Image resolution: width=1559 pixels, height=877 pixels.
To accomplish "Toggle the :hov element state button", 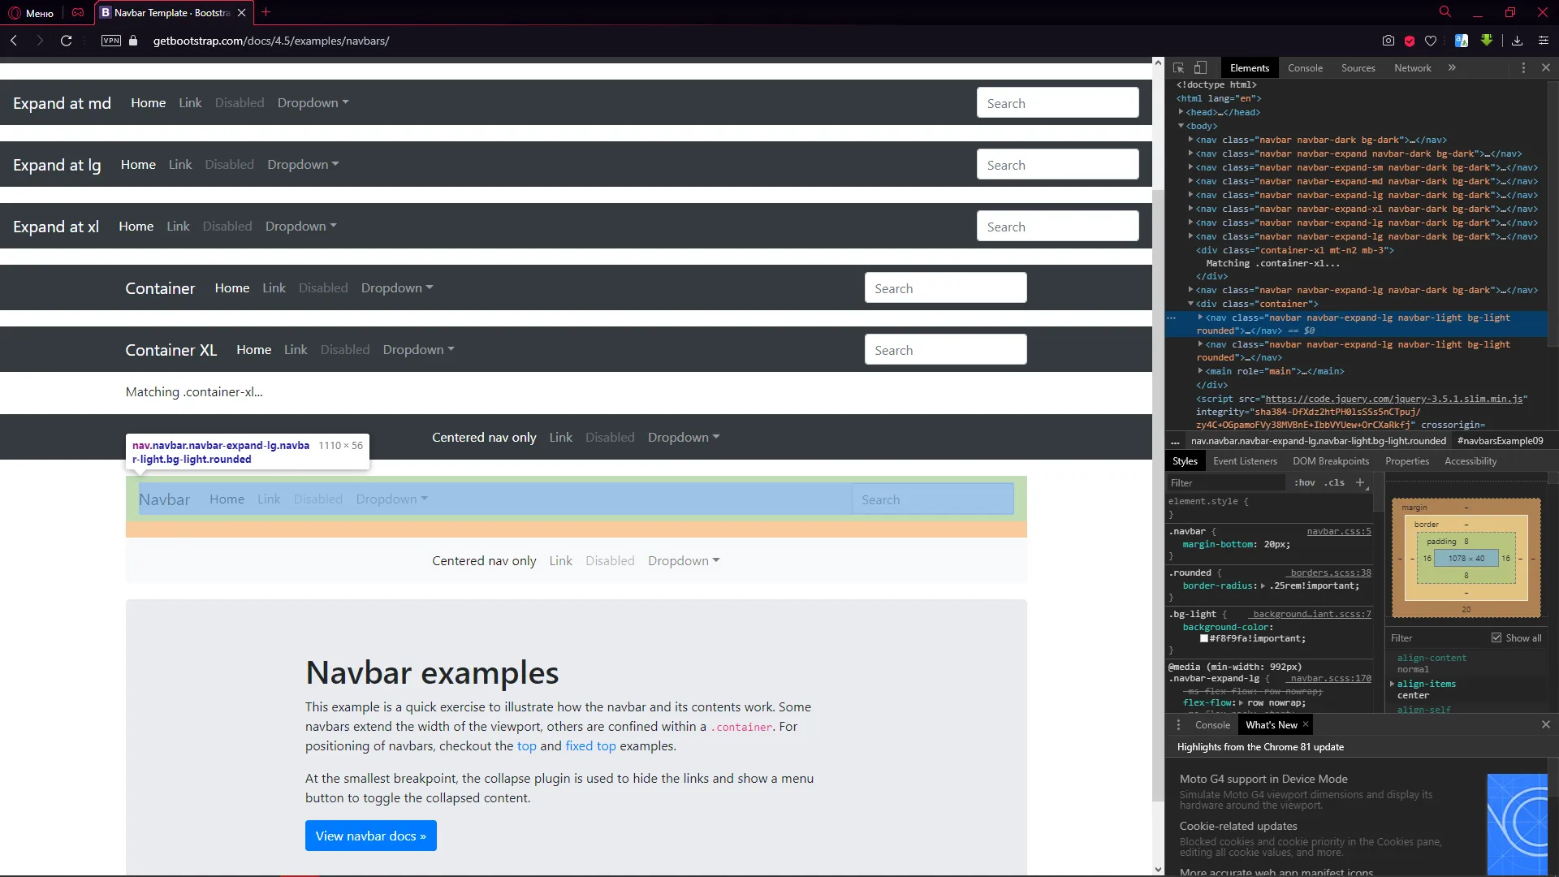I will 1305,482.
